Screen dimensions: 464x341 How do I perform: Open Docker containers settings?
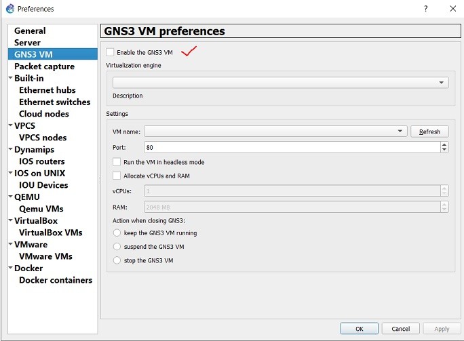tap(56, 280)
